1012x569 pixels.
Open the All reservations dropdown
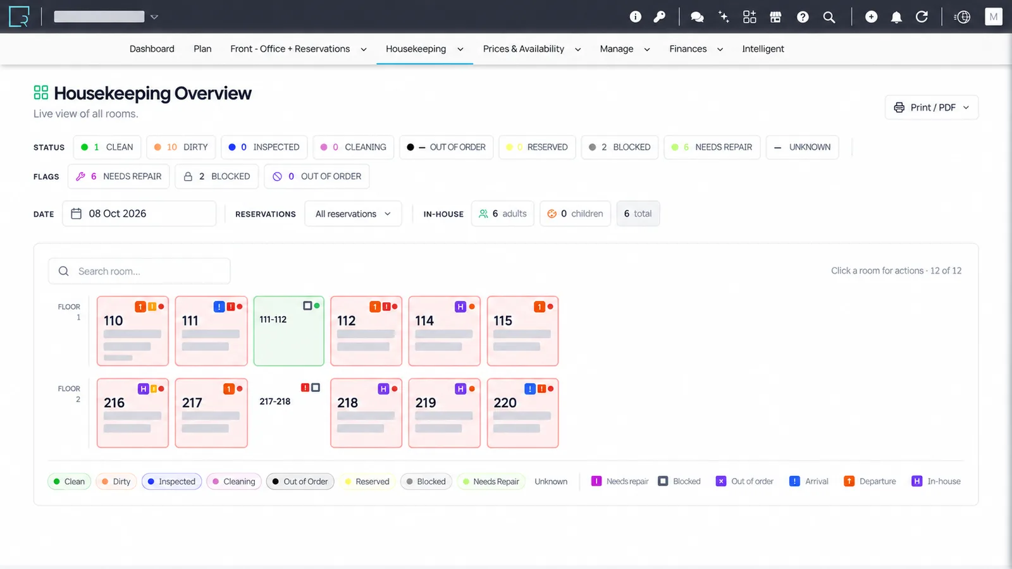click(353, 214)
